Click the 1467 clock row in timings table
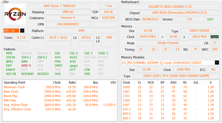Viewport: 222px width, 123px height. (x=170, y=92)
